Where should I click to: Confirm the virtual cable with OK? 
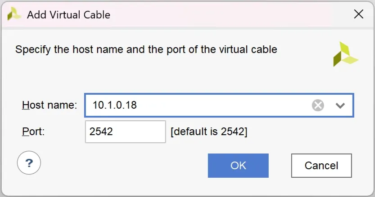(x=238, y=165)
